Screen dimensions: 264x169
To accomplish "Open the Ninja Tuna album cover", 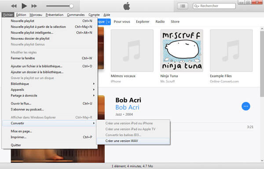I will point(182,51).
